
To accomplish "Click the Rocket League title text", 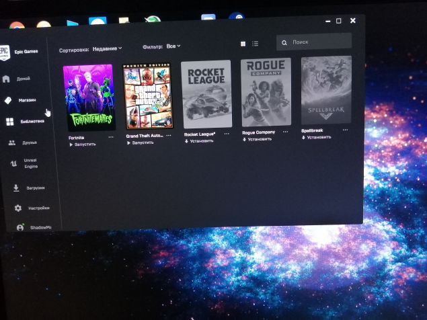I will click(x=200, y=134).
